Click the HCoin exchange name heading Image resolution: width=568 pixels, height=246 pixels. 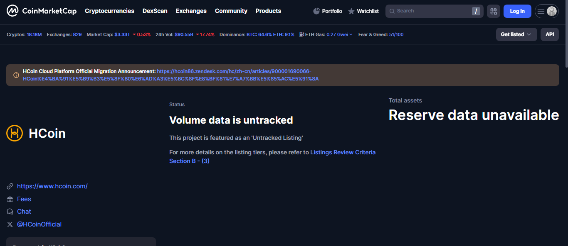pyautogui.click(x=47, y=133)
